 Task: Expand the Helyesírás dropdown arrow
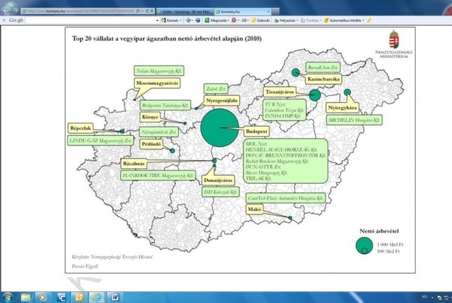[297, 20]
